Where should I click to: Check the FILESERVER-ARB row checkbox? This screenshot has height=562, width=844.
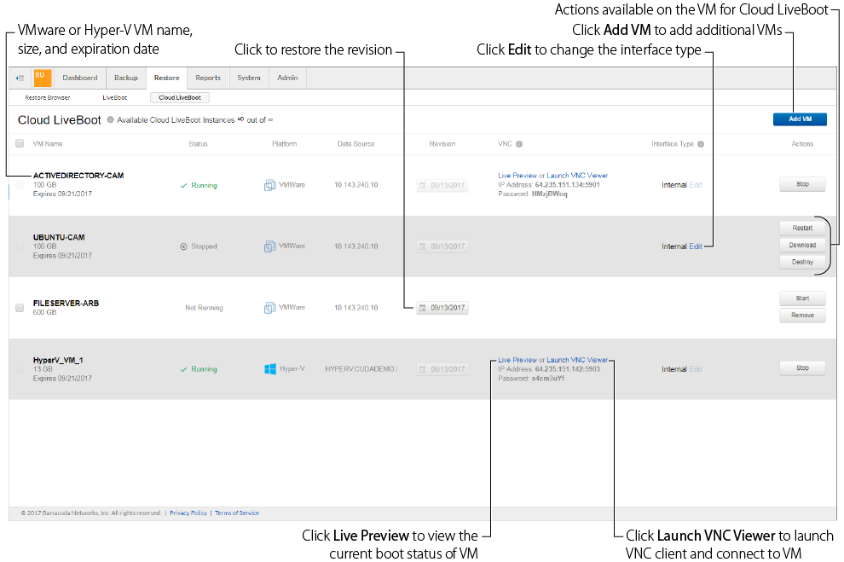click(x=20, y=308)
